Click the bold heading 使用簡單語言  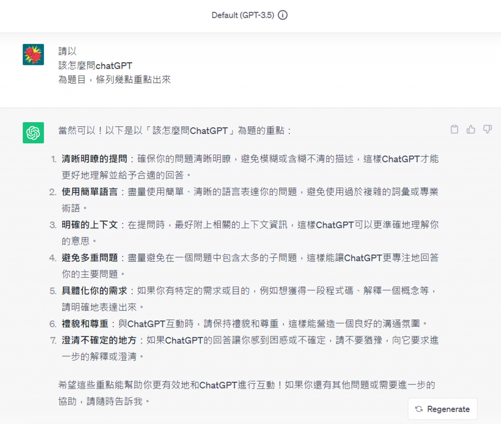90,192
